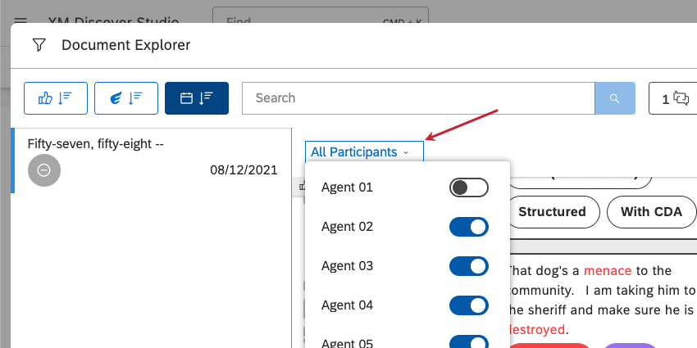Click the filter funnel icon

tap(39, 45)
